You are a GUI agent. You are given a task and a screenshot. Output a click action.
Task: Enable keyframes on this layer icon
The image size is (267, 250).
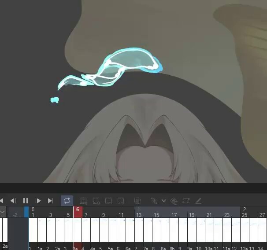(x=186, y=201)
